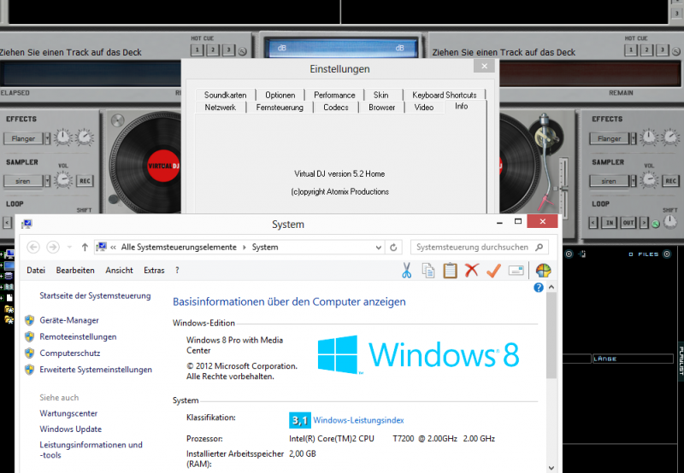Click the Systemsteuerung durchsuchen search field
The width and height of the screenshot is (684, 473).
coord(480,247)
